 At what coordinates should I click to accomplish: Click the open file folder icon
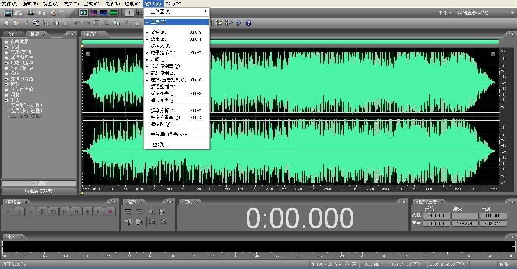point(16,23)
